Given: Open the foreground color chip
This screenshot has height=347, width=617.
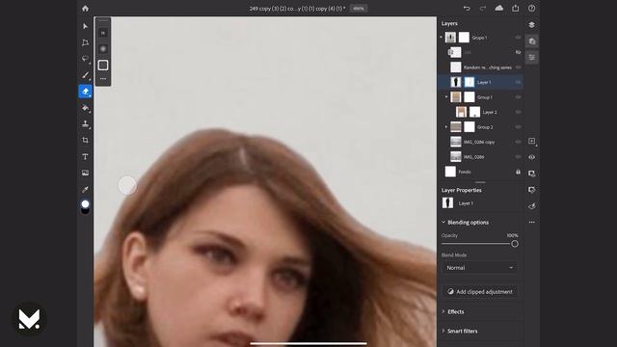Looking at the screenshot, I should [x=86, y=203].
